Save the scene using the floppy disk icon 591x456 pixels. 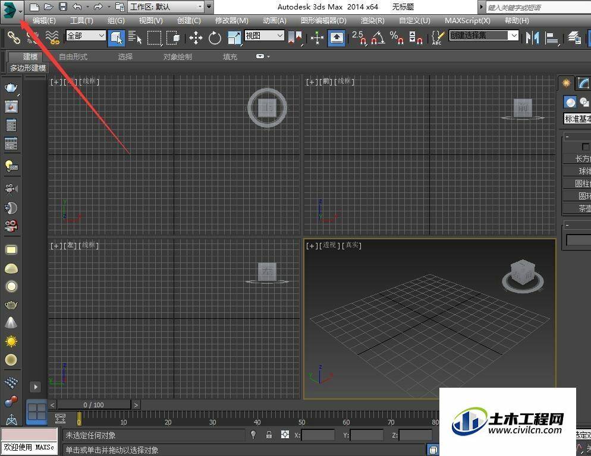[63, 7]
